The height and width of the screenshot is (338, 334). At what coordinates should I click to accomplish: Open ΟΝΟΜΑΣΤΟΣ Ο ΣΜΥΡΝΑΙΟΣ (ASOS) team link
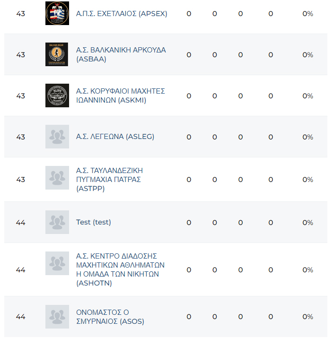pos(110,317)
